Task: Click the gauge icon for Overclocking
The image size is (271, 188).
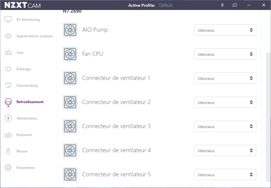Action: click(8, 85)
